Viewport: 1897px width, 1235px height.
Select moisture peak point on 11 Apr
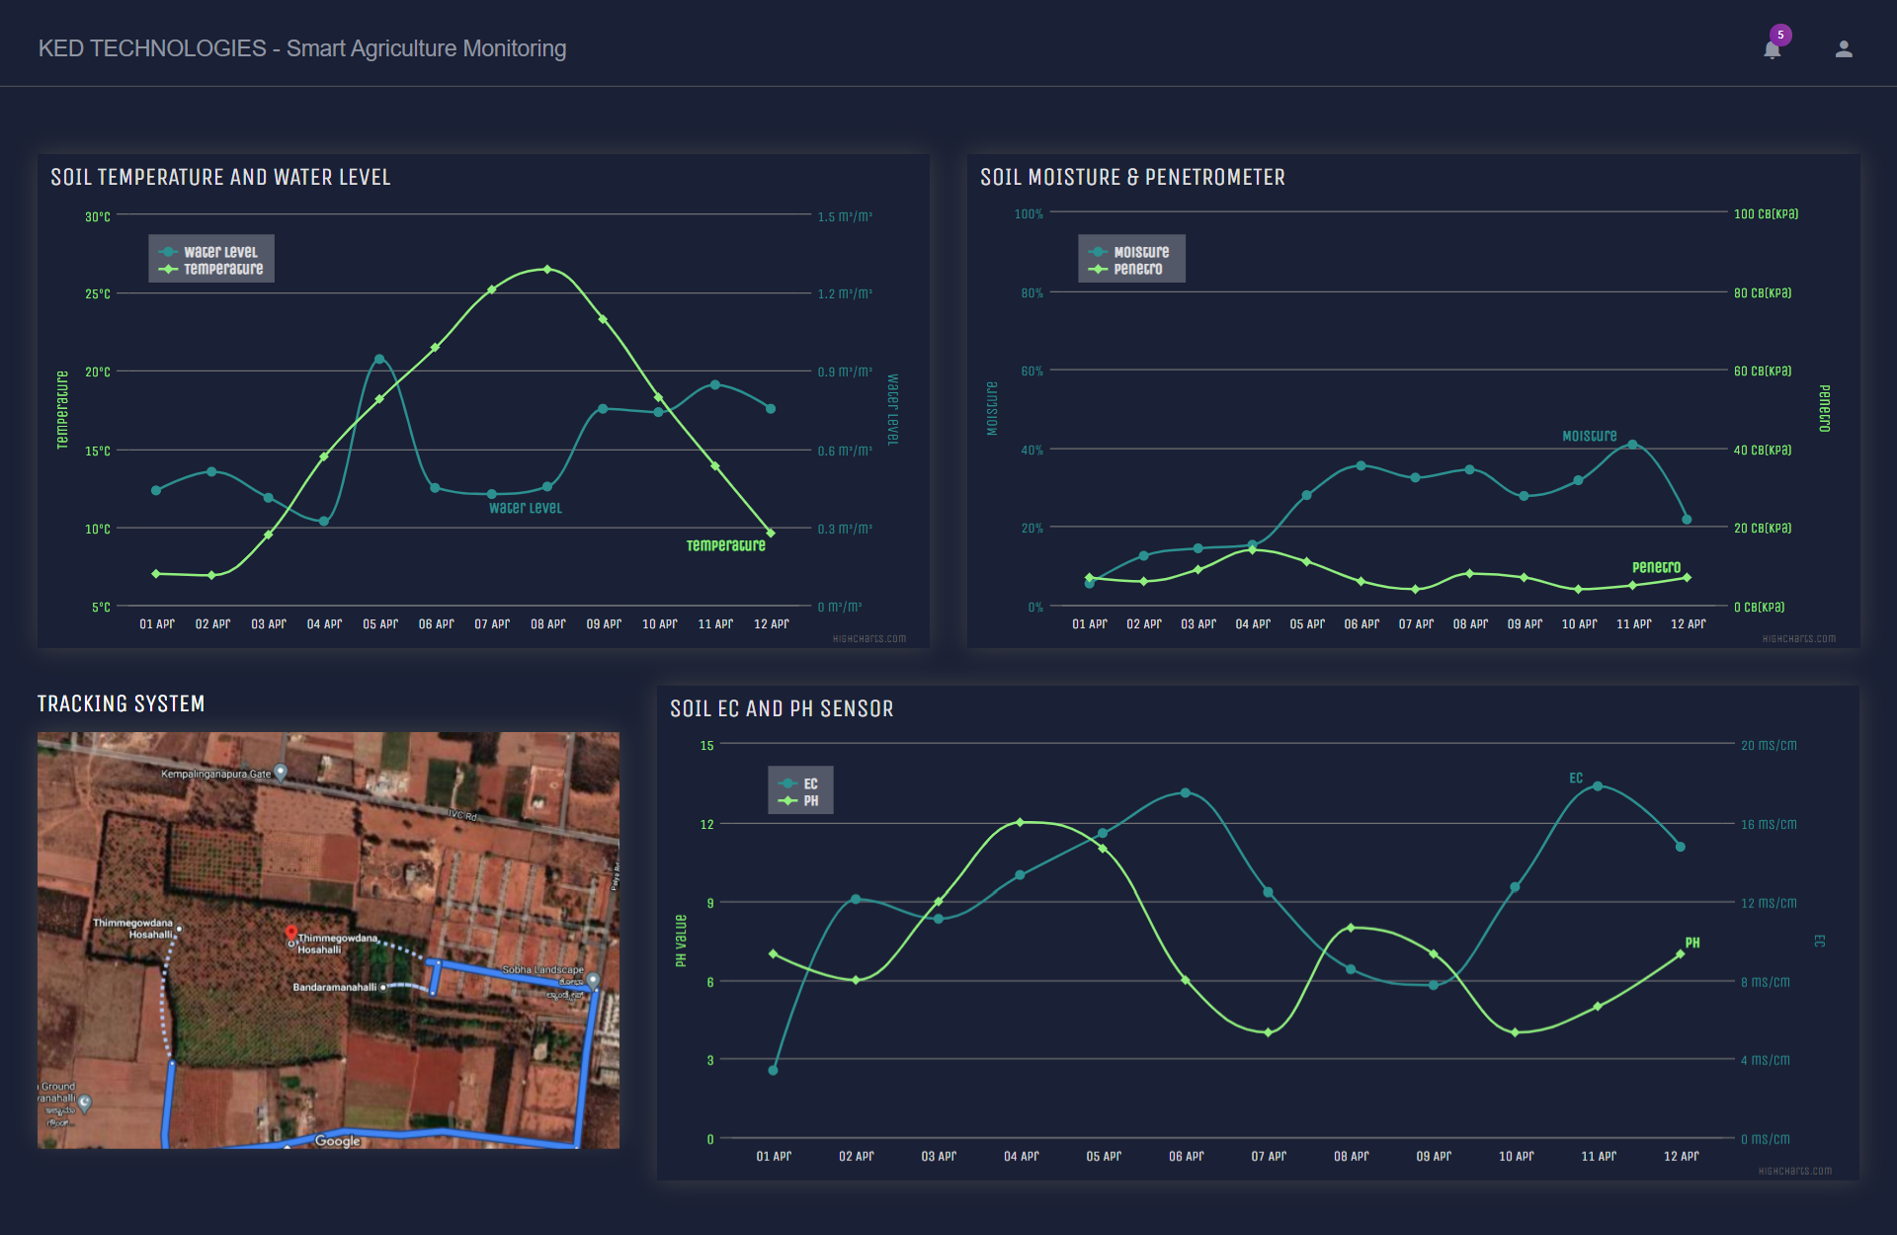[x=1632, y=445]
